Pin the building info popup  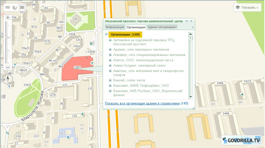pyautogui.click(x=187, y=21)
